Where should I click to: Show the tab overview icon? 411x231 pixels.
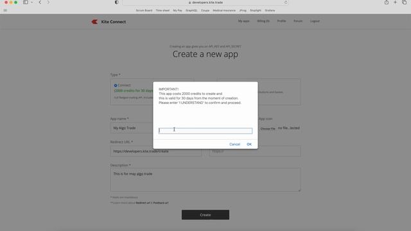[404, 3]
